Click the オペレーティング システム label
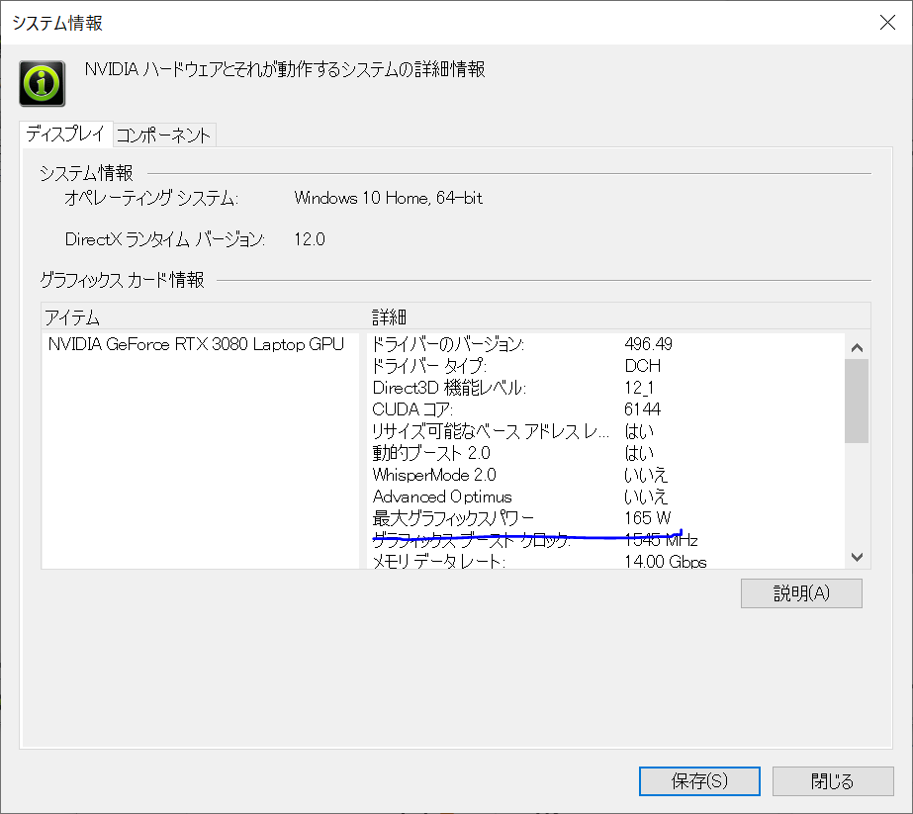The image size is (913, 814). [x=150, y=198]
